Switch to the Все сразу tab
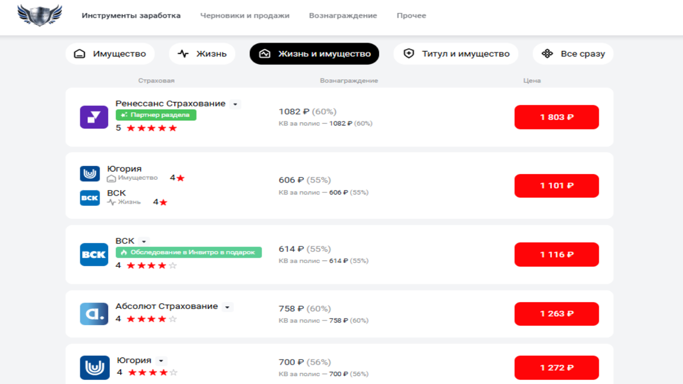 573,54
